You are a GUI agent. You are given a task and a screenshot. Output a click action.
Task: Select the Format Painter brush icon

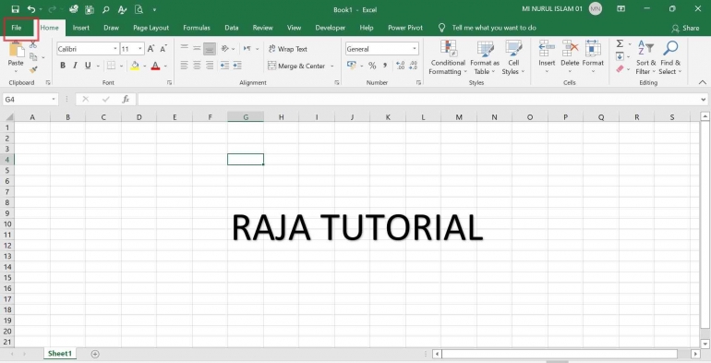[33, 70]
